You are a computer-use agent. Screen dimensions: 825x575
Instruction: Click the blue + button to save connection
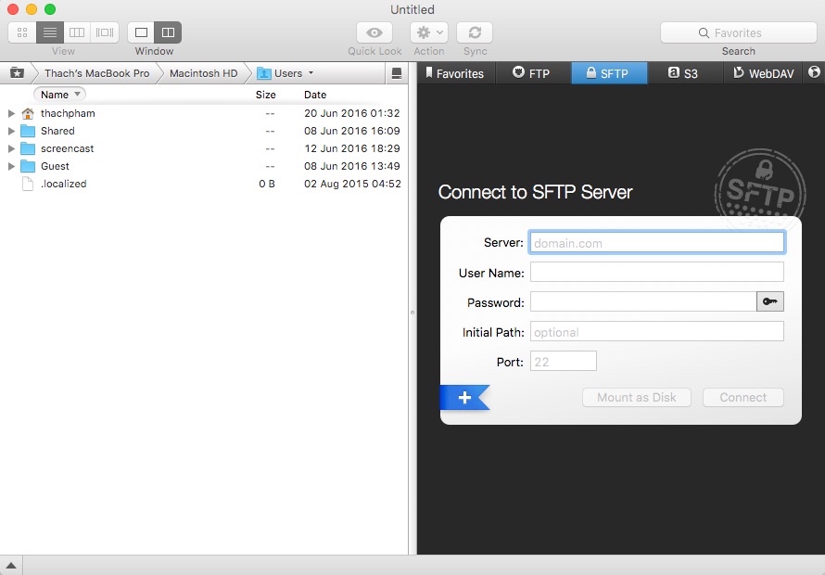pos(463,397)
